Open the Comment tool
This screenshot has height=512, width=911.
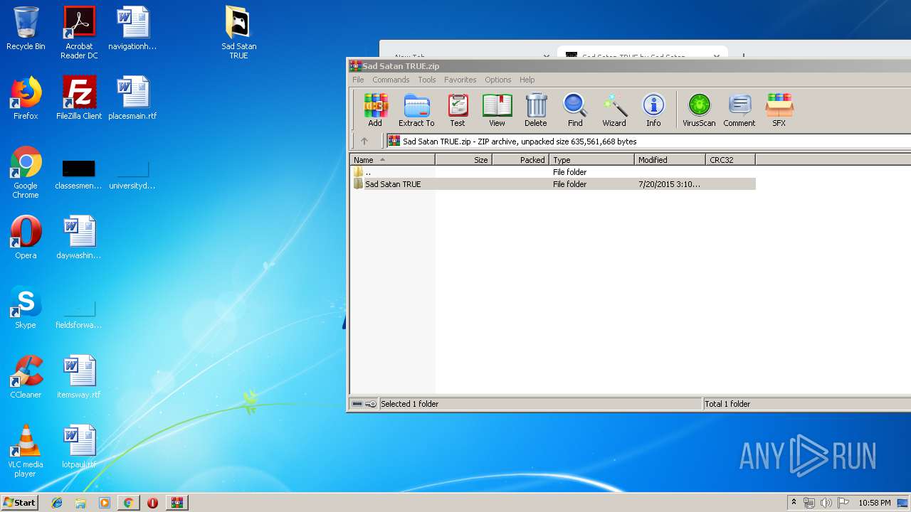point(739,110)
